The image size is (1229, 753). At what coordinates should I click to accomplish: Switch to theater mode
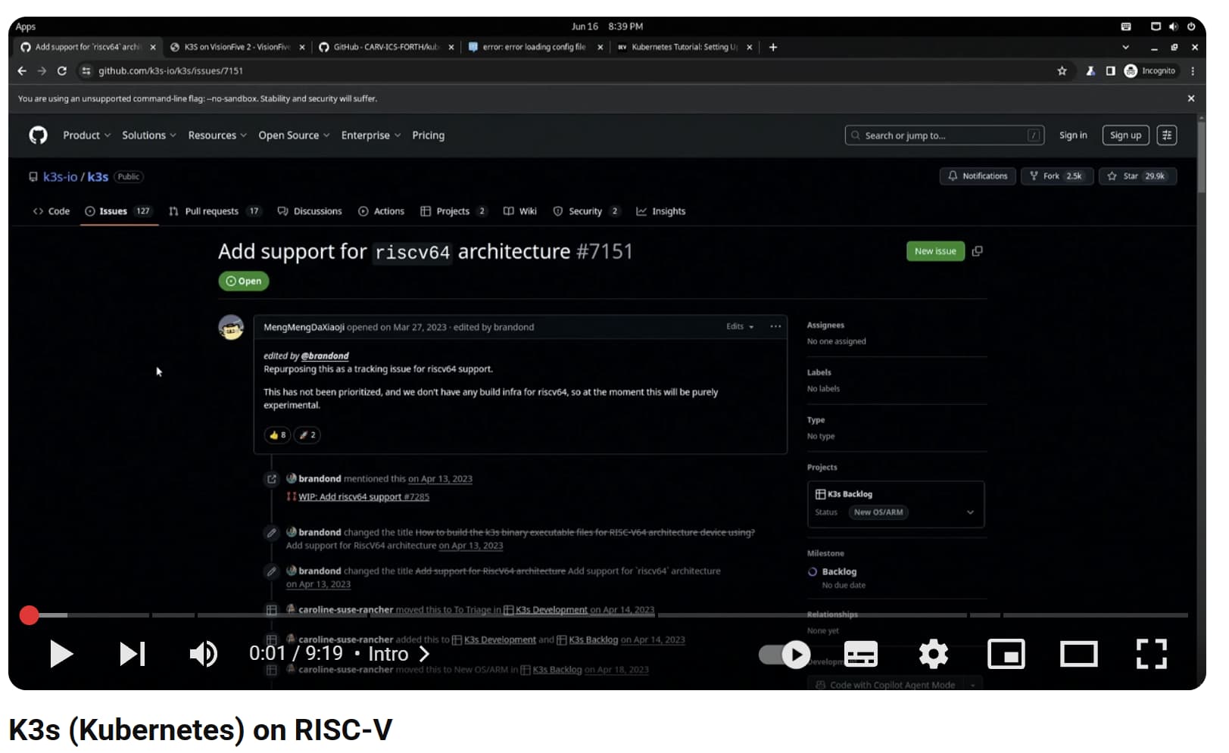click(1078, 655)
